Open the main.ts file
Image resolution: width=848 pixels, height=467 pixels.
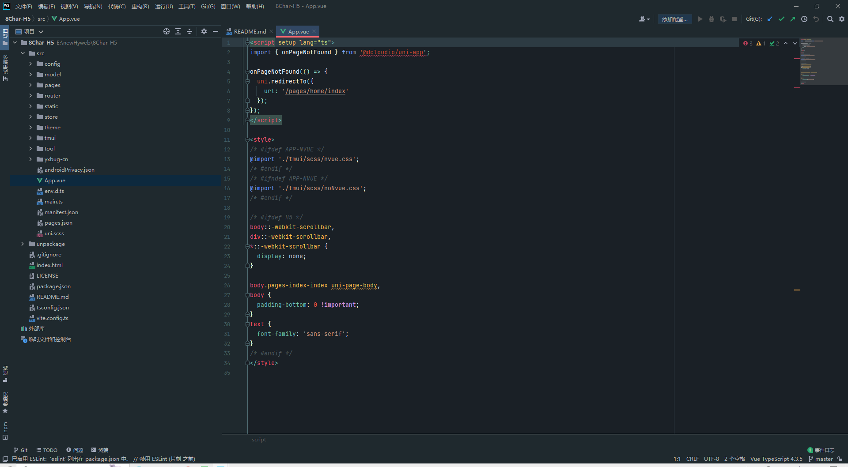(53, 202)
